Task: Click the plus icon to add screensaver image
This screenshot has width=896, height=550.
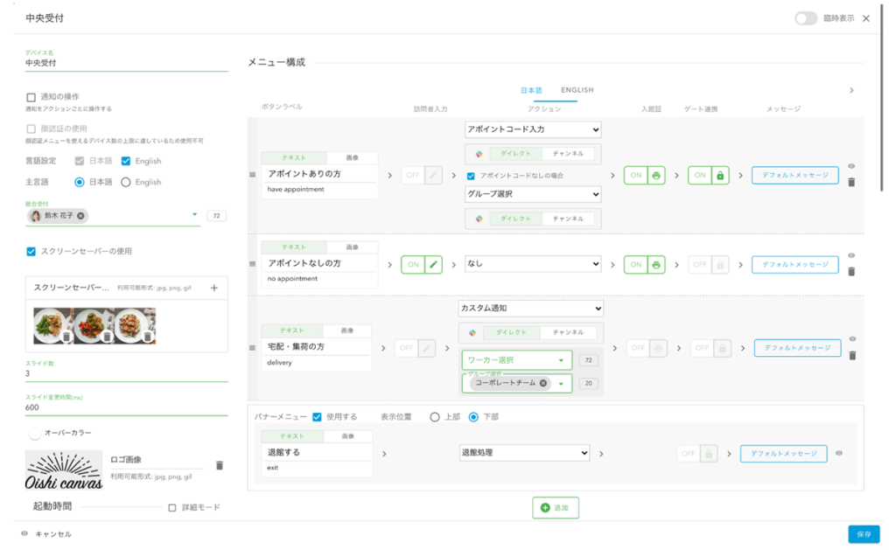Action: (x=214, y=288)
